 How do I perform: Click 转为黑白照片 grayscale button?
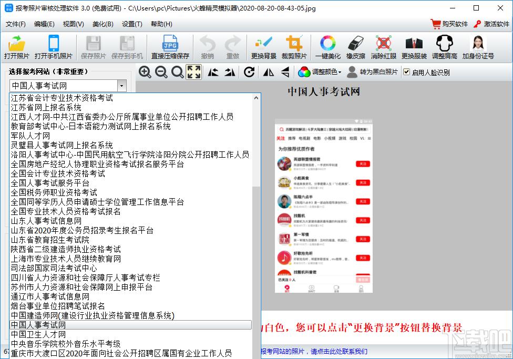[373, 71]
